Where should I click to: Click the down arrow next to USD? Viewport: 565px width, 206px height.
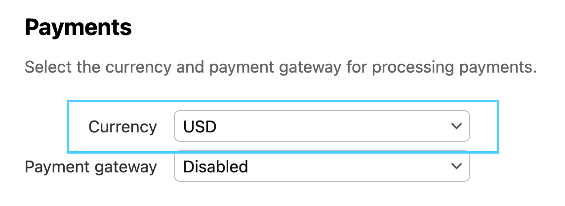[455, 126]
